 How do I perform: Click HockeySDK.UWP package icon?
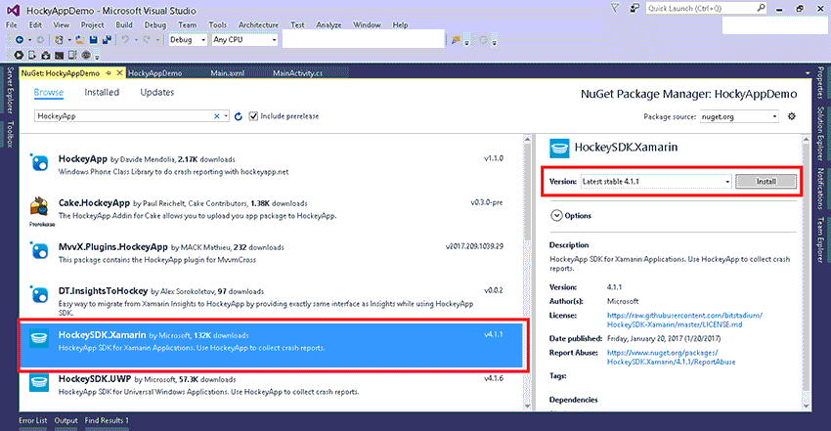coord(39,383)
